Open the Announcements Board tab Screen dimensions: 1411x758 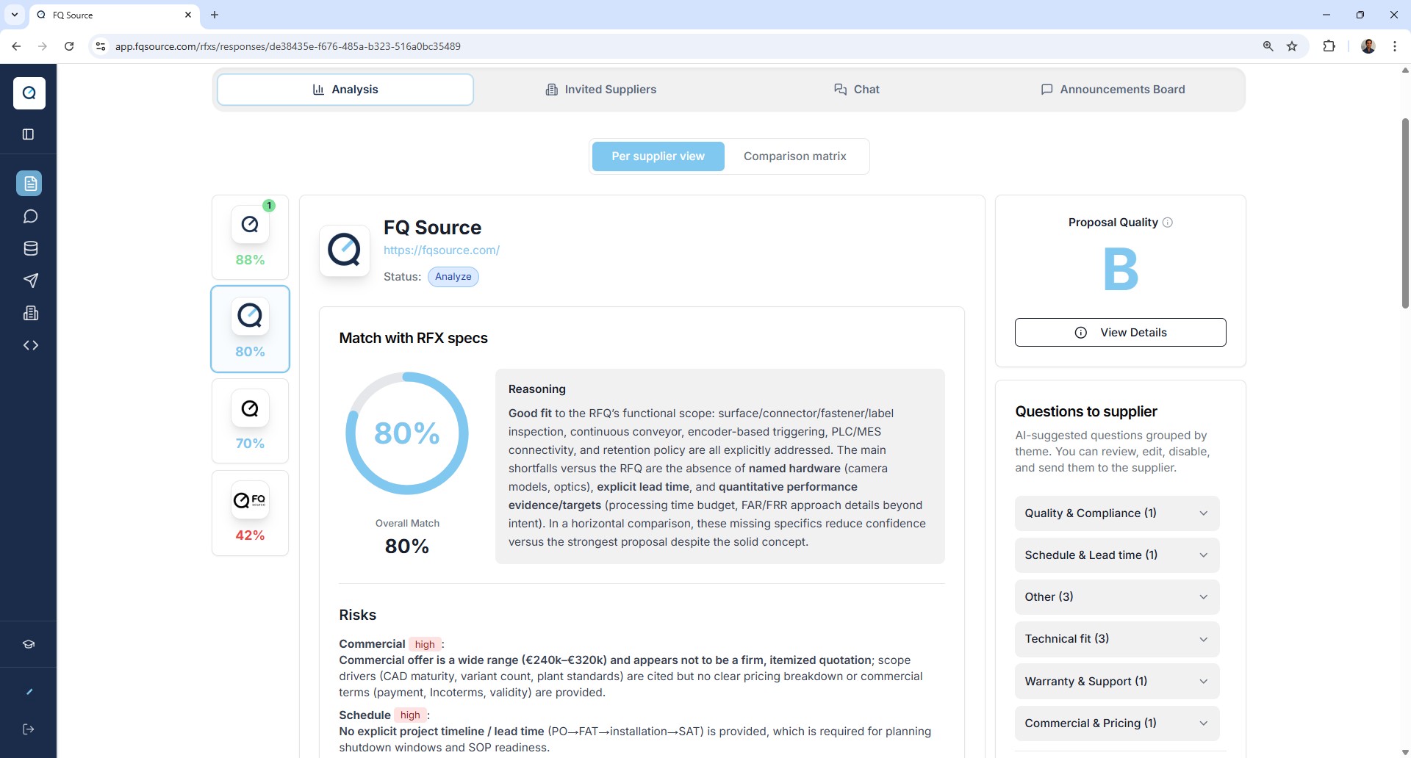tap(1113, 90)
